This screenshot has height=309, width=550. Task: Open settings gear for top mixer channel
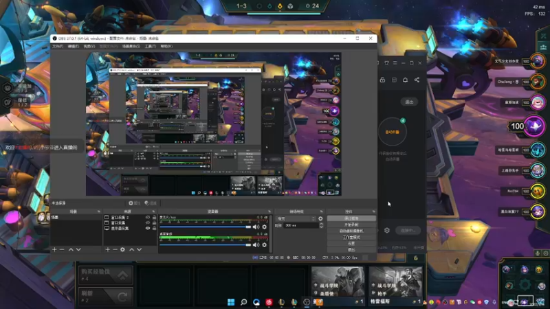coord(265,227)
